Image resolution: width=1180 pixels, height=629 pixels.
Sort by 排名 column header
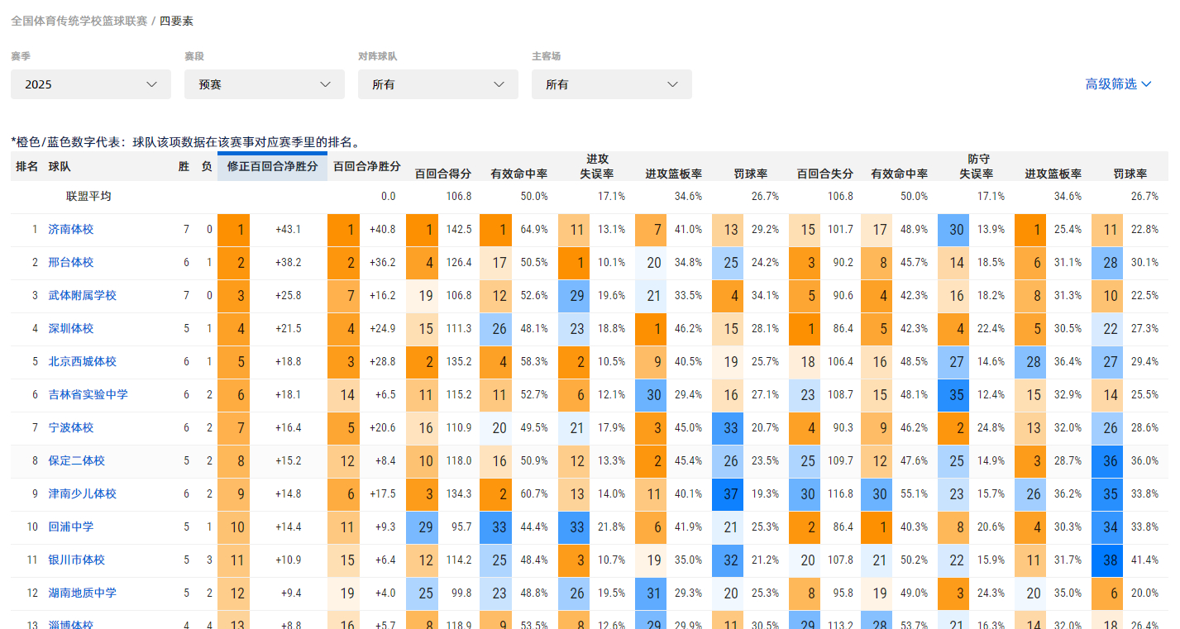tap(27, 167)
